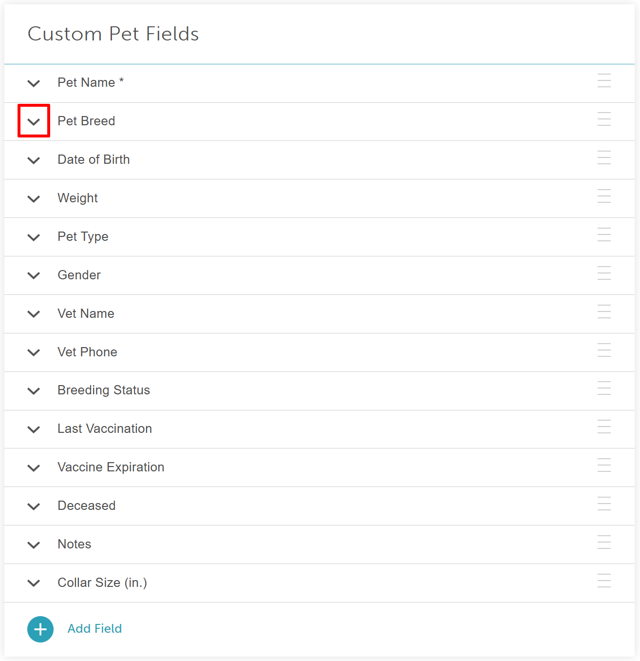Image resolution: width=640 pixels, height=661 pixels.
Task: Expand the Pet Breed field chevron
Action: pyautogui.click(x=34, y=121)
